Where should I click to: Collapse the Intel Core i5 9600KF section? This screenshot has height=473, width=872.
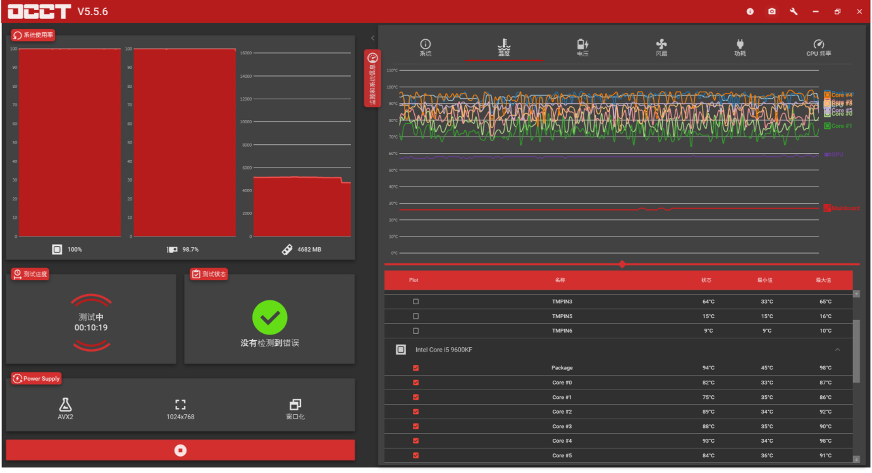pos(838,349)
